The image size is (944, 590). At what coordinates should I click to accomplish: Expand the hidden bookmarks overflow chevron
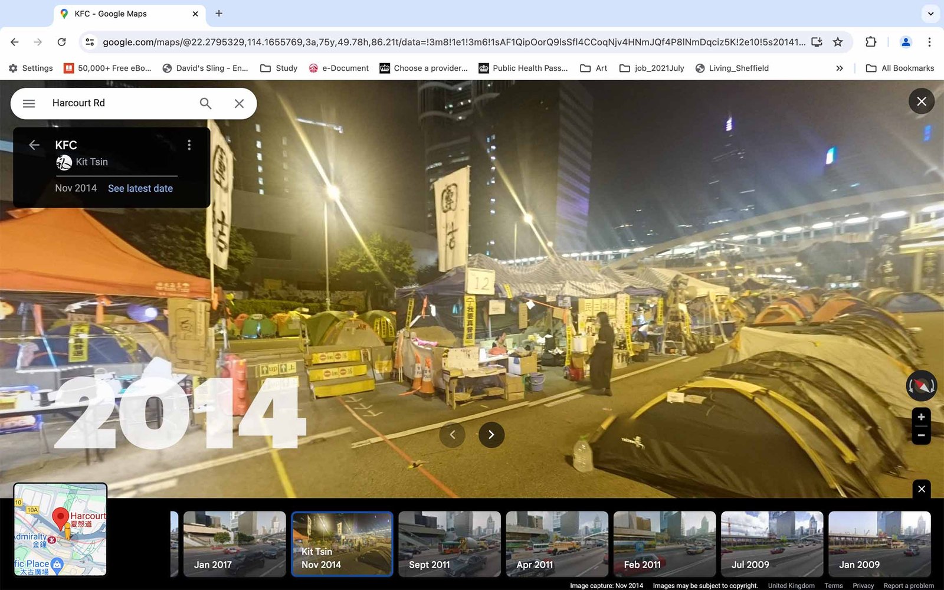click(840, 68)
